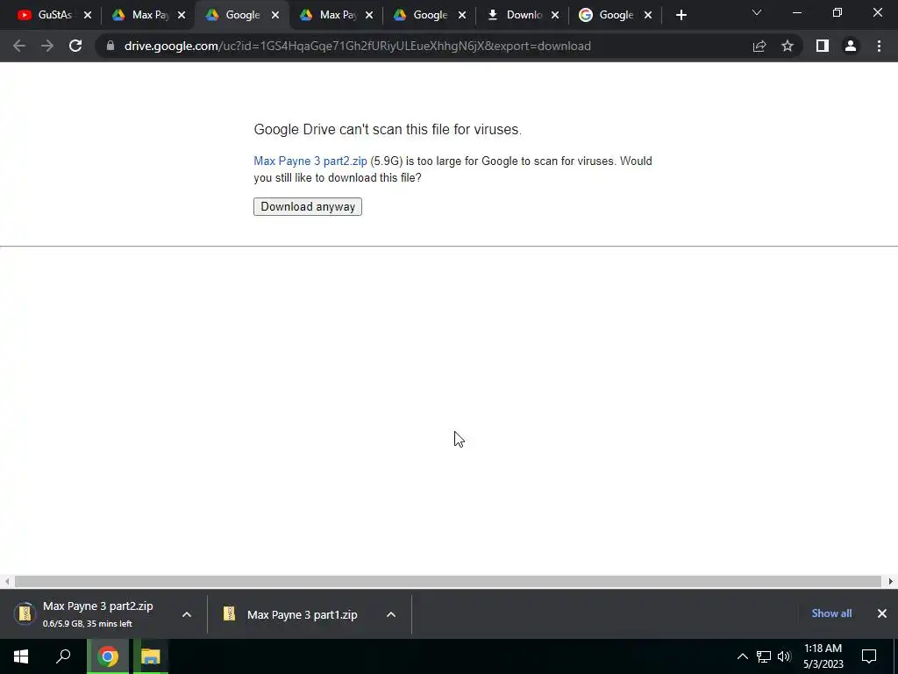Expand options for Max Payne 3 part2.zip download
Viewport: 898px width, 674px height.
pos(187,614)
